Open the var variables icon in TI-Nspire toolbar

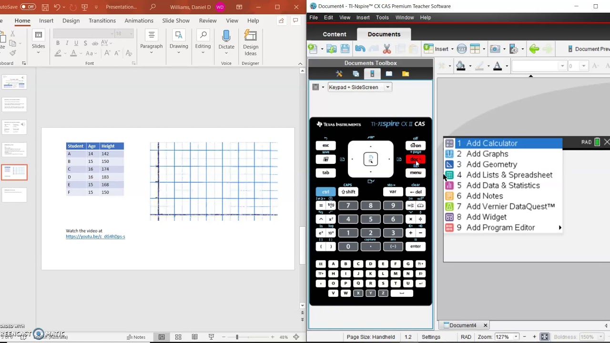pos(462,49)
